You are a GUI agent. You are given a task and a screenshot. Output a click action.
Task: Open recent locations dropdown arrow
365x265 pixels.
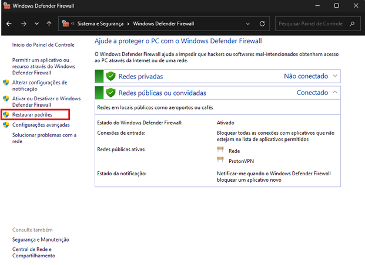(x=36, y=23)
